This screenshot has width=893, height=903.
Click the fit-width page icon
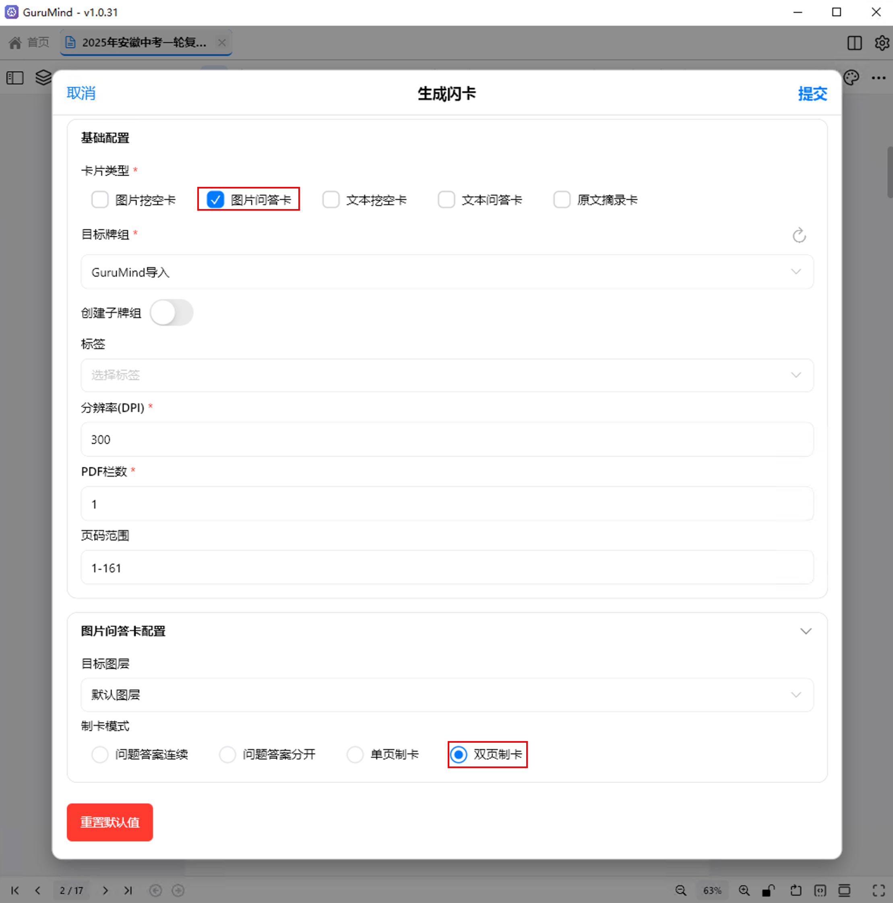click(820, 891)
